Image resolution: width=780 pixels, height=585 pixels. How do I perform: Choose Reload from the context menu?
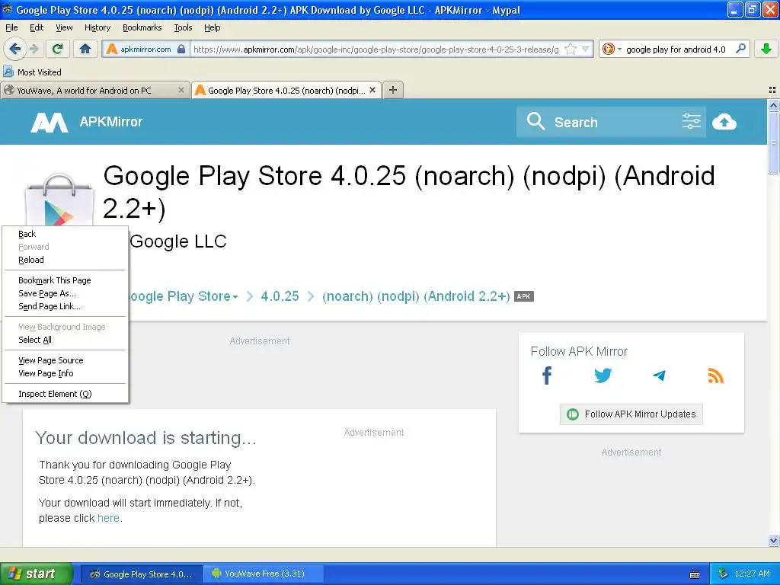click(x=66, y=260)
